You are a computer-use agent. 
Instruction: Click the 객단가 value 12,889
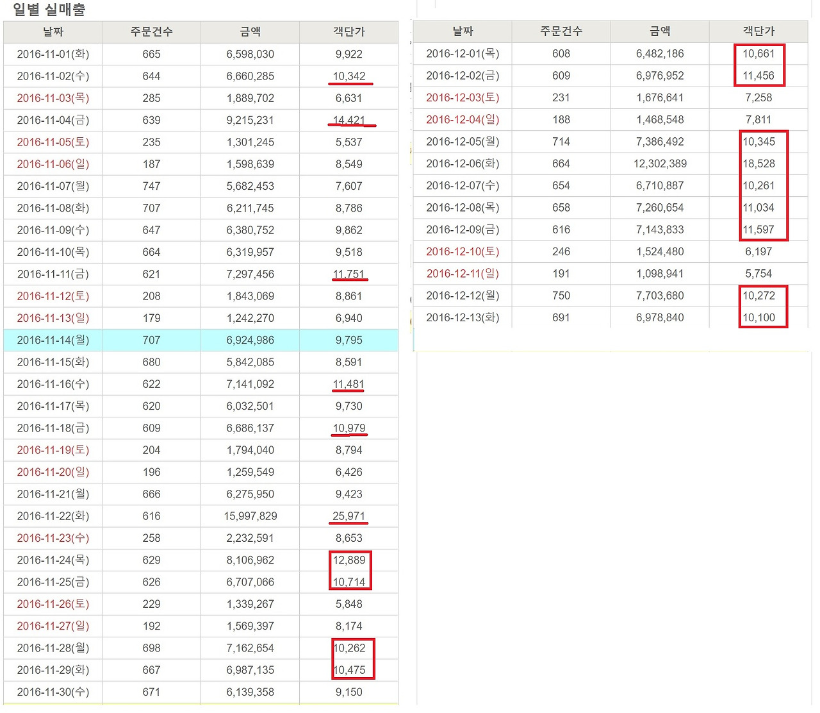pos(349,560)
